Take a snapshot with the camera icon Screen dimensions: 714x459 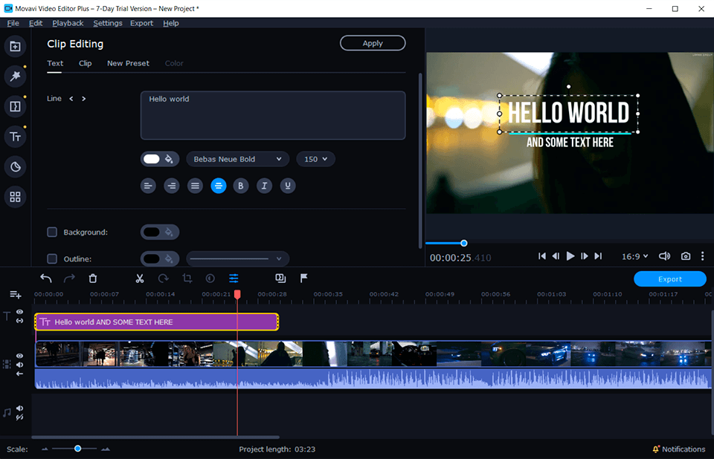[x=685, y=256]
